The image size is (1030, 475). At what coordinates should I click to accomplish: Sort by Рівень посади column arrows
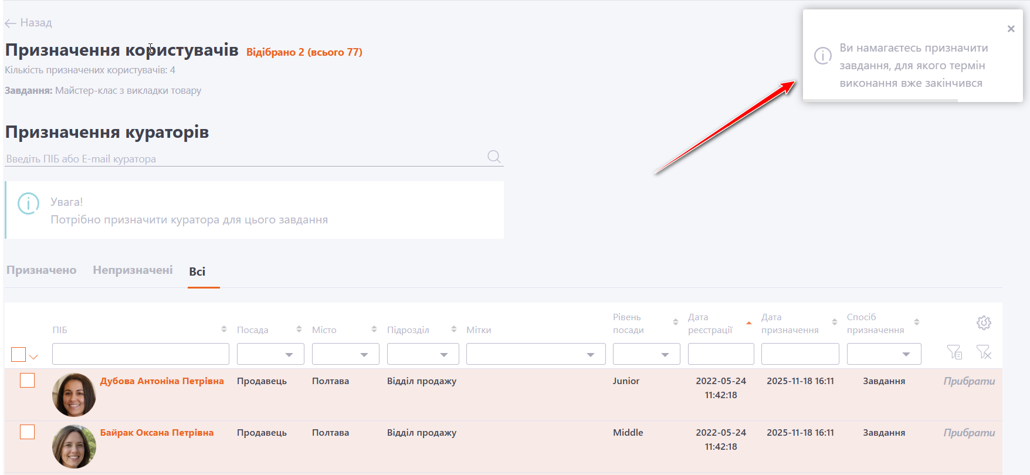676,322
